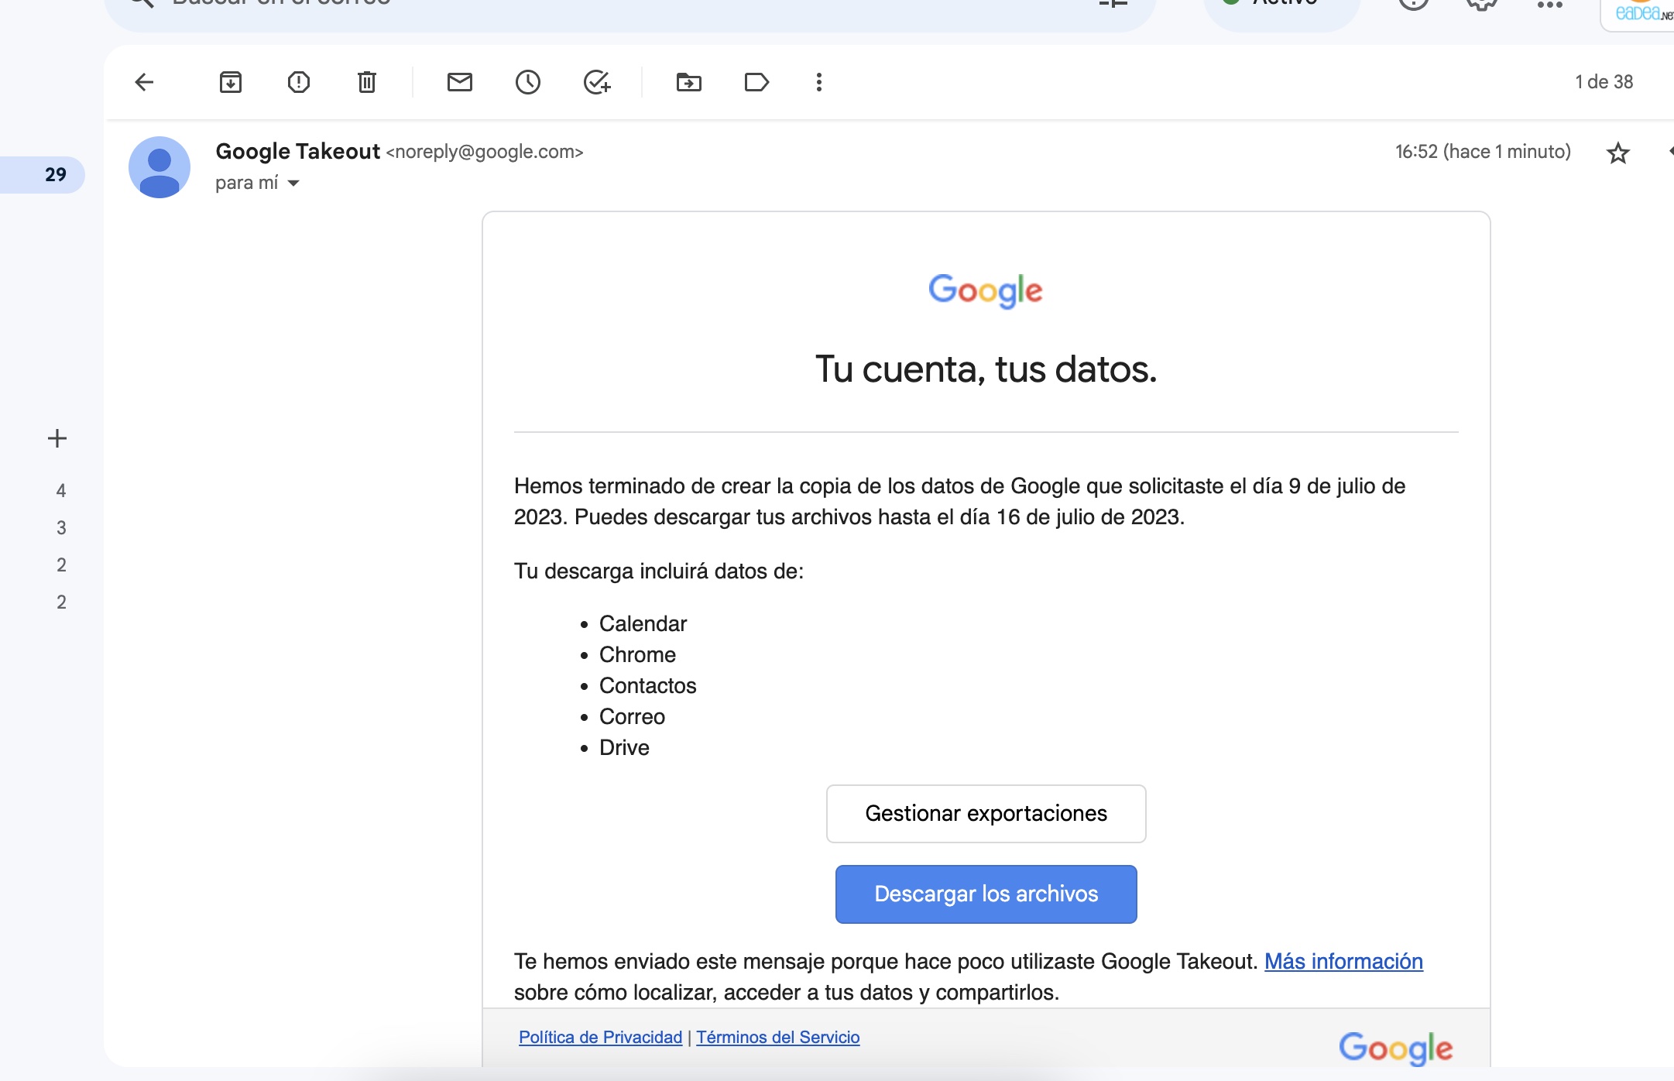
Task: Click the plus button in the left sidebar
Action: [57, 439]
